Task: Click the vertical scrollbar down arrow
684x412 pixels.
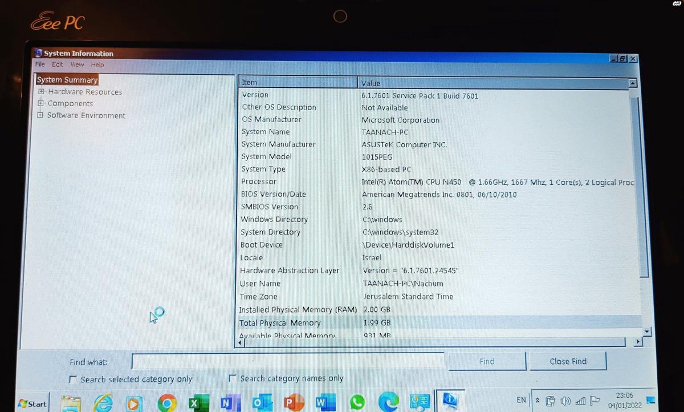Action: coord(646,332)
